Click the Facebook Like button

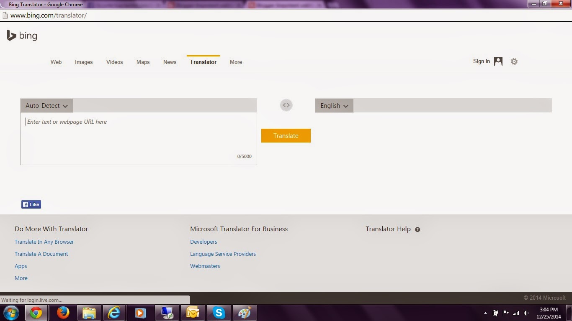31,204
